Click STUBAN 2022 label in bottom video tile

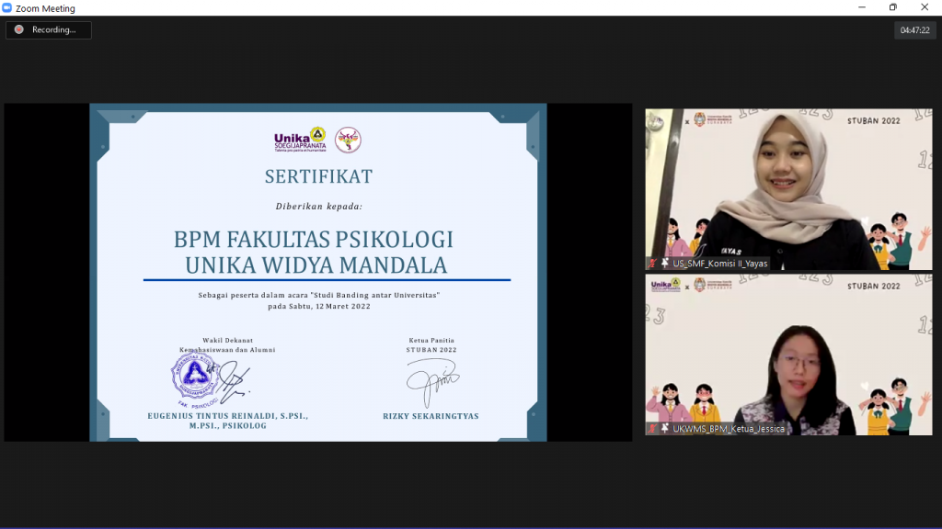pyautogui.click(x=874, y=287)
